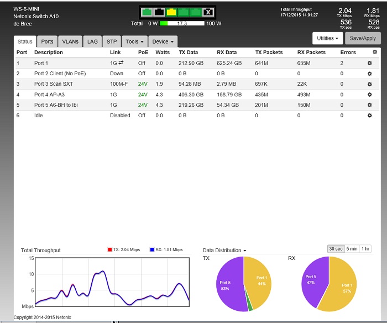Viewport: 387px width, 323px height.
Task: Click the PoE power usage bar showing 17.3
Action: (182, 23)
